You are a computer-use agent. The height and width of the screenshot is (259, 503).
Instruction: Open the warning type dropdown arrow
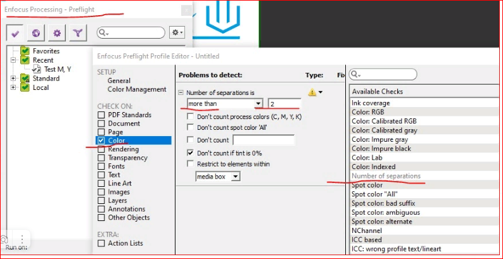pos(320,92)
